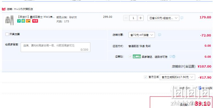Focus the quantity field showing 1
Screen dimensions: 213x108
pyautogui.click(x=133, y=18)
